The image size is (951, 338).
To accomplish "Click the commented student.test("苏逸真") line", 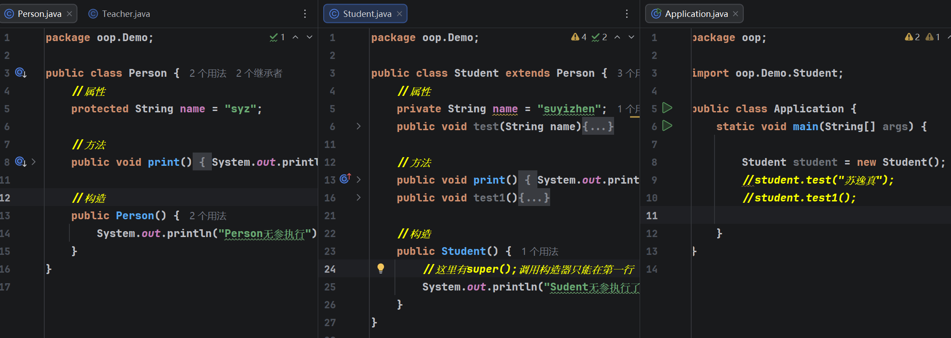I will [x=818, y=180].
